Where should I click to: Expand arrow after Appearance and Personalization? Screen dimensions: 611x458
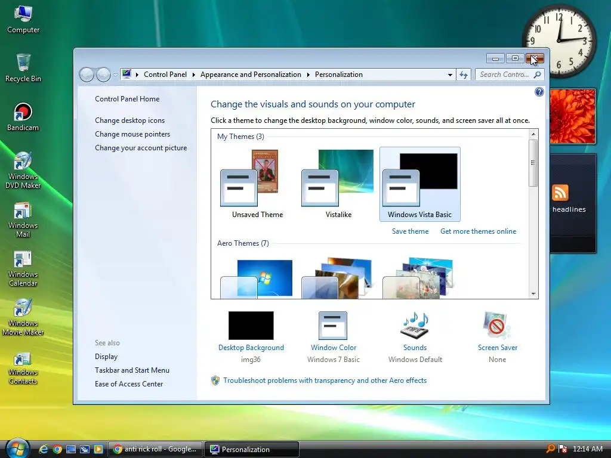tap(308, 75)
